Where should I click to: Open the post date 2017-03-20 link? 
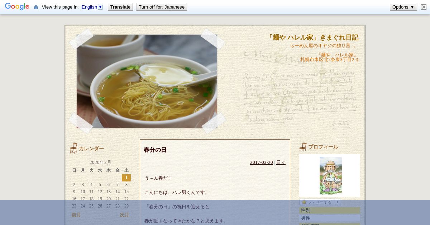tap(262, 162)
